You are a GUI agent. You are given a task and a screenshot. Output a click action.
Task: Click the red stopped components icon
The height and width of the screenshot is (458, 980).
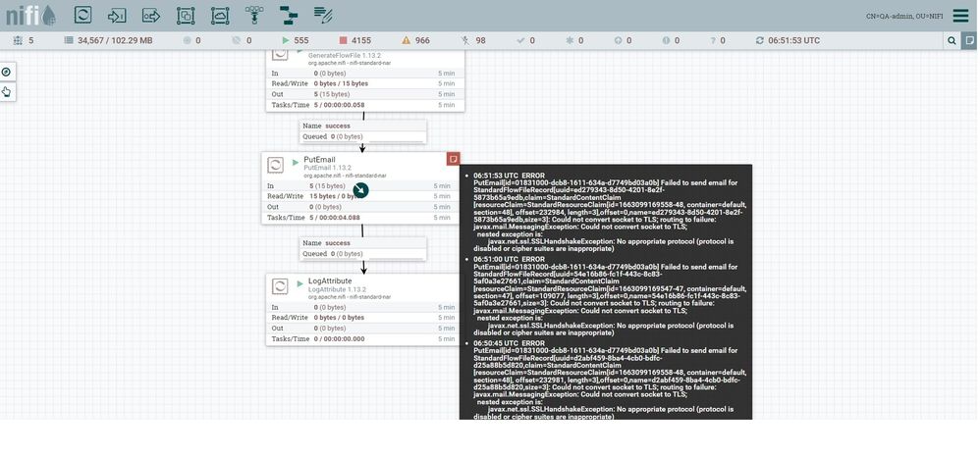[x=343, y=40]
